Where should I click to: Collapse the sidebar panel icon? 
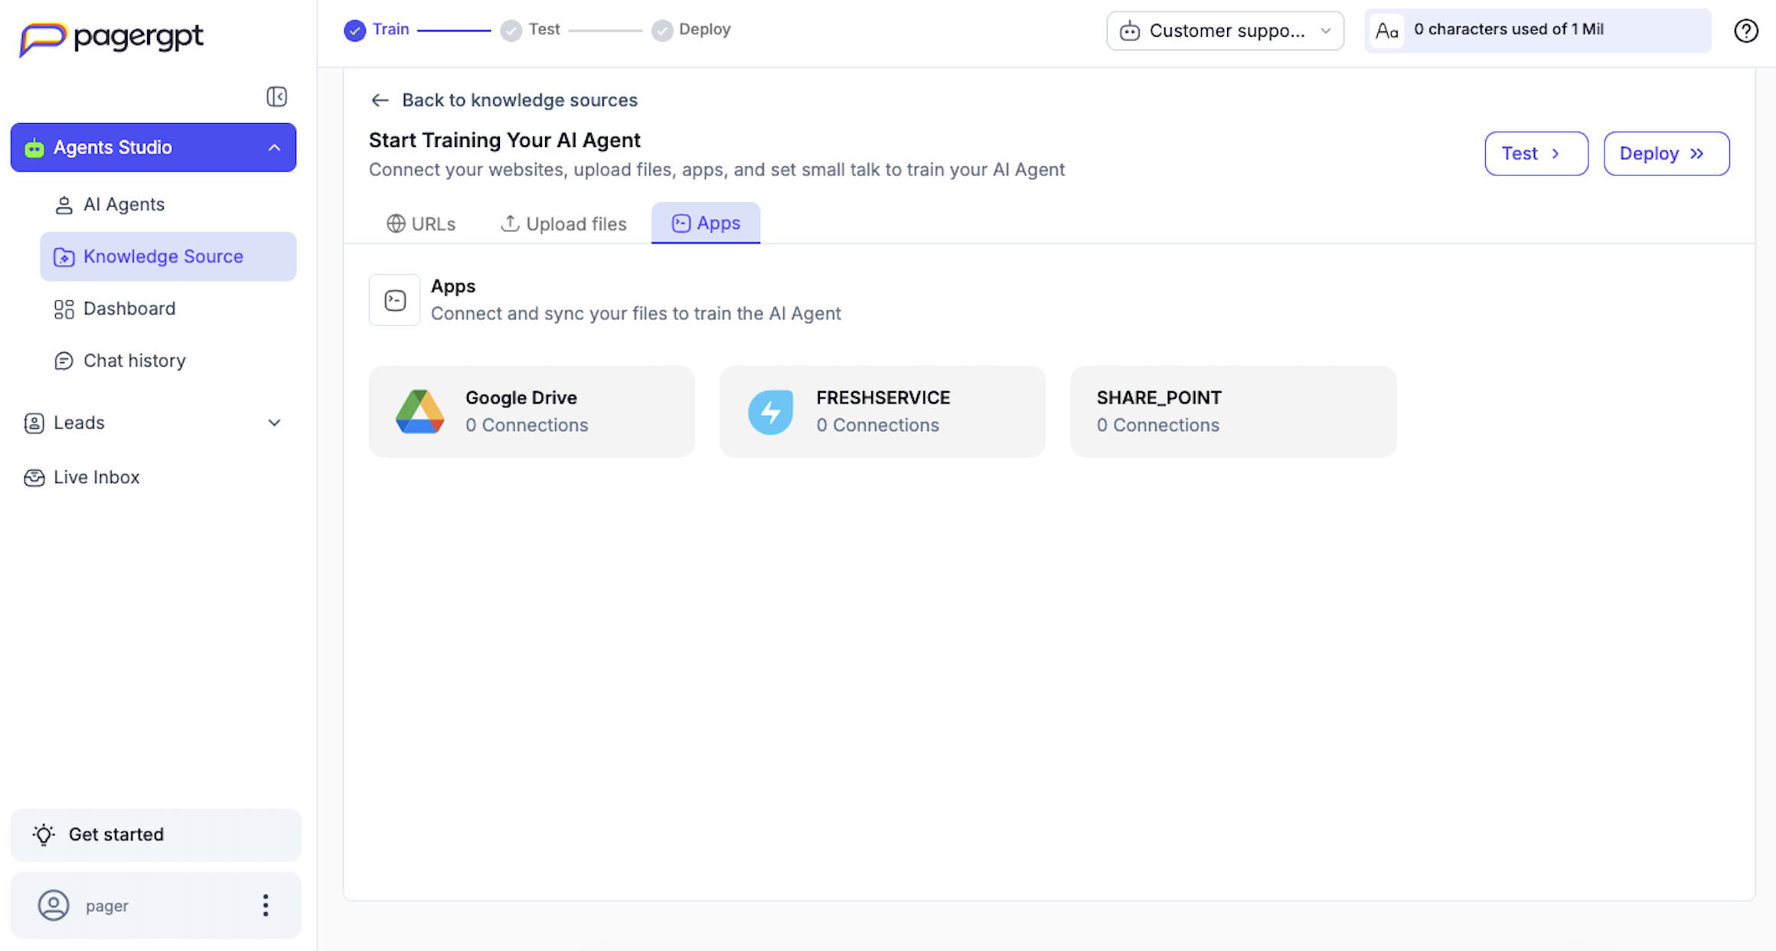point(276,96)
